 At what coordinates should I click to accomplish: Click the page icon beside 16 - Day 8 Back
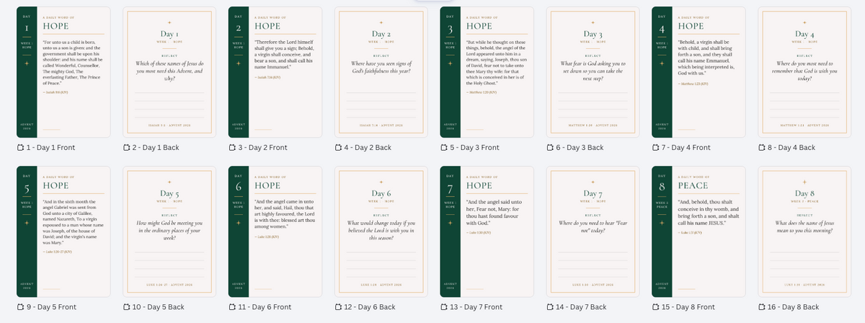tap(760, 307)
